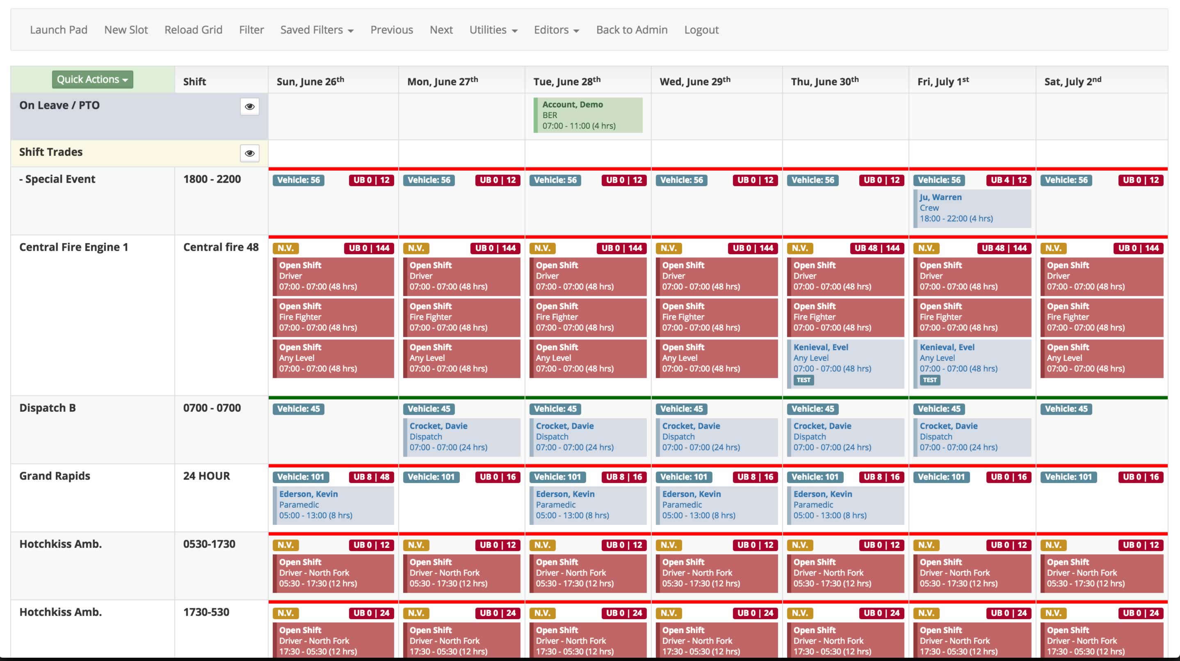Click Vehicle: 101 badge on Saturday
The width and height of the screenshot is (1180, 661).
tap(1068, 477)
